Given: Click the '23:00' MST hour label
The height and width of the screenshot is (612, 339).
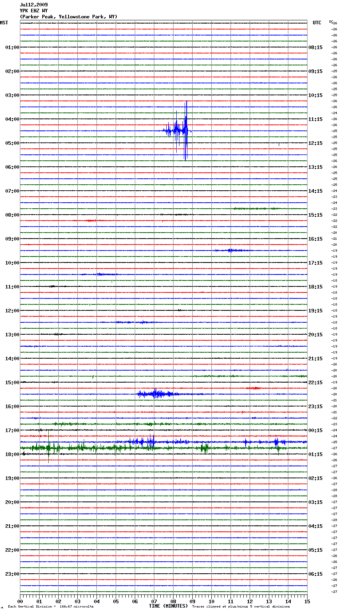Looking at the screenshot, I should tap(12, 574).
